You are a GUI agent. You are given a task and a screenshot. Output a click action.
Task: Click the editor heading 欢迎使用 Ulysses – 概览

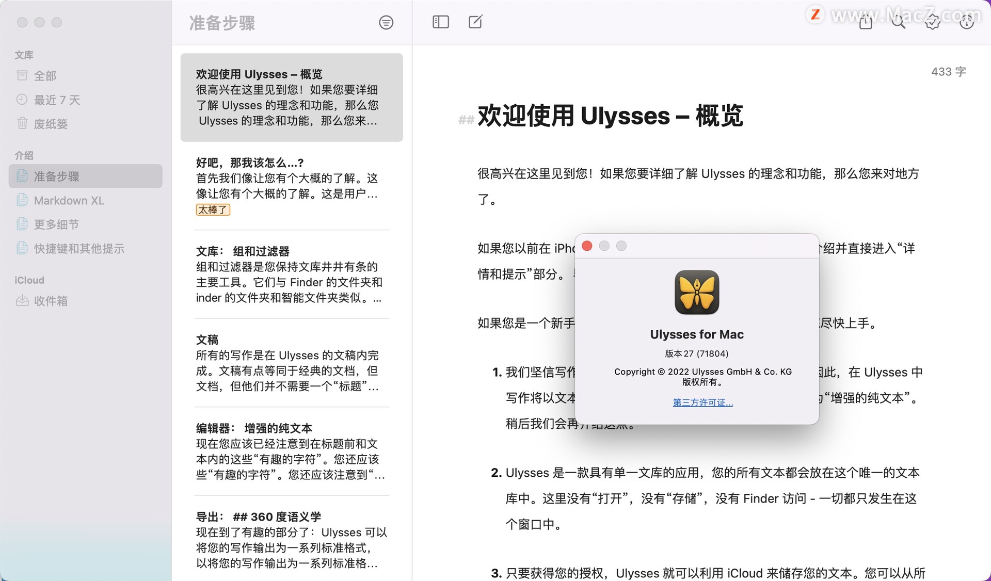610,116
